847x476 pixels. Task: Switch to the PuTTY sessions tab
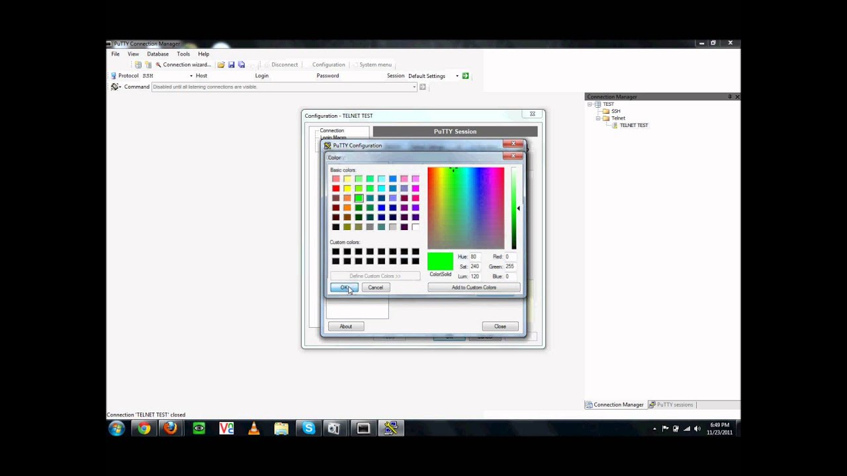[x=671, y=405]
